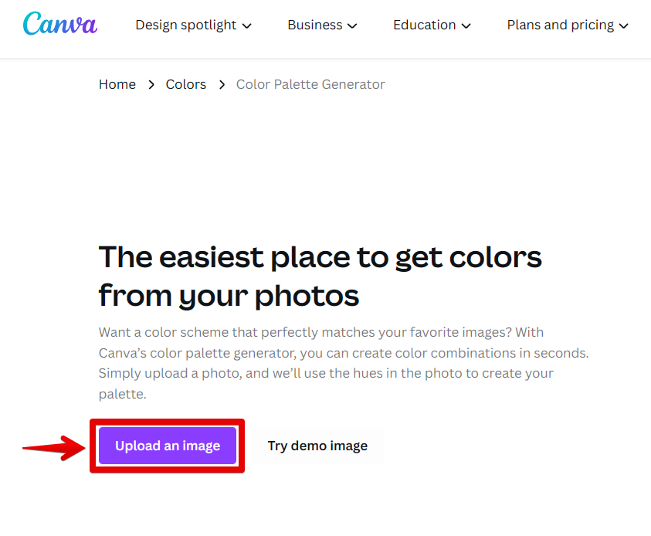Click the 'easiest place to get colors' heading
The height and width of the screenshot is (536, 651).
pos(320,276)
